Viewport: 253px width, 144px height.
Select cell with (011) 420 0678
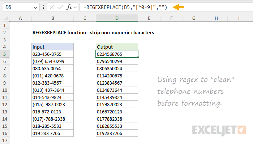click(53, 76)
